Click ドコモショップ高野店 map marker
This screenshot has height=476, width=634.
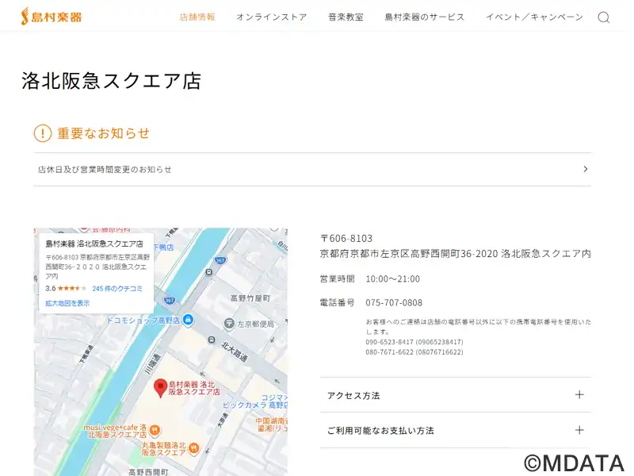pyautogui.click(x=188, y=320)
